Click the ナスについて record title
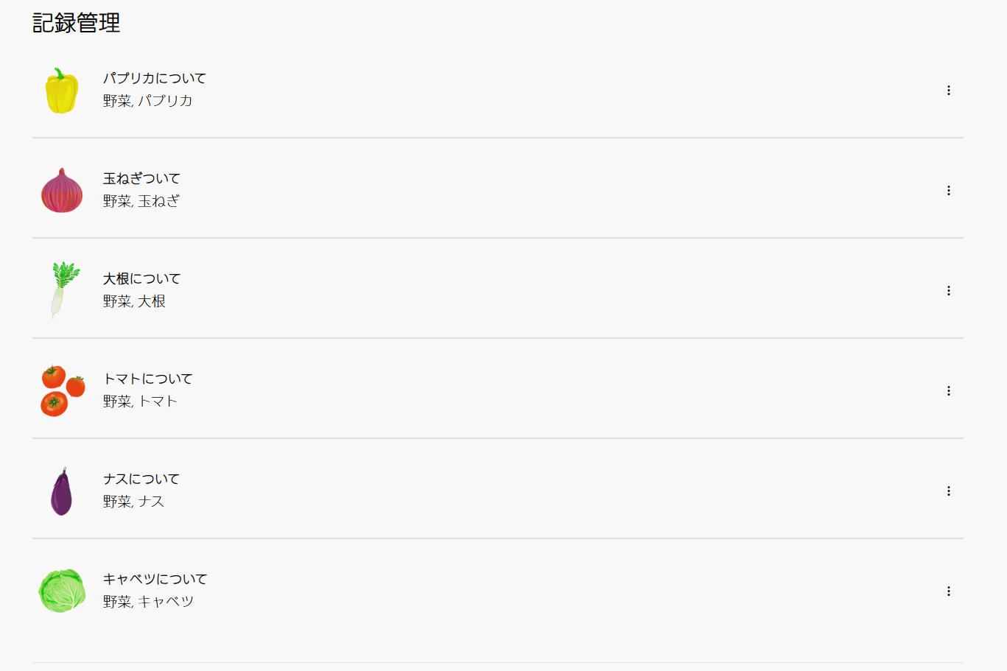This screenshot has width=1007, height=671. point(141,479)
